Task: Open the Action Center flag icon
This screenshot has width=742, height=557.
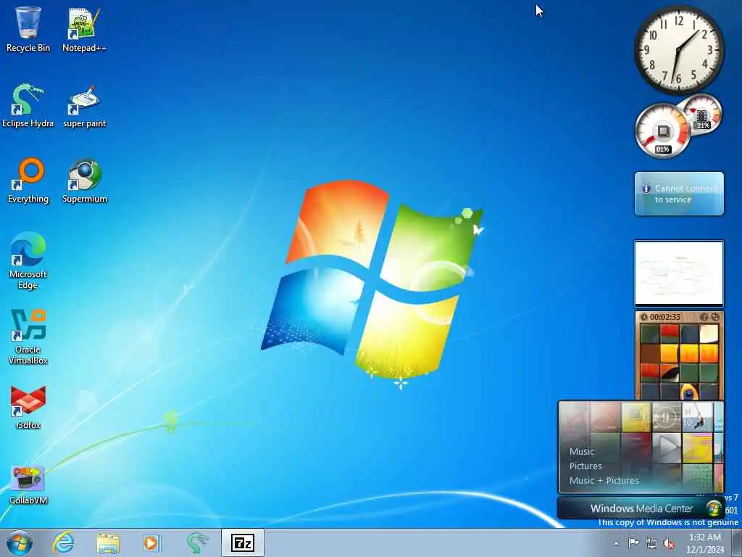Action: 633,543
